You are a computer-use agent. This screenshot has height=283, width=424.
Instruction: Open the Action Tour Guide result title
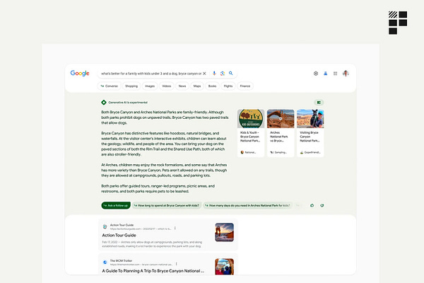coord(119,236)
